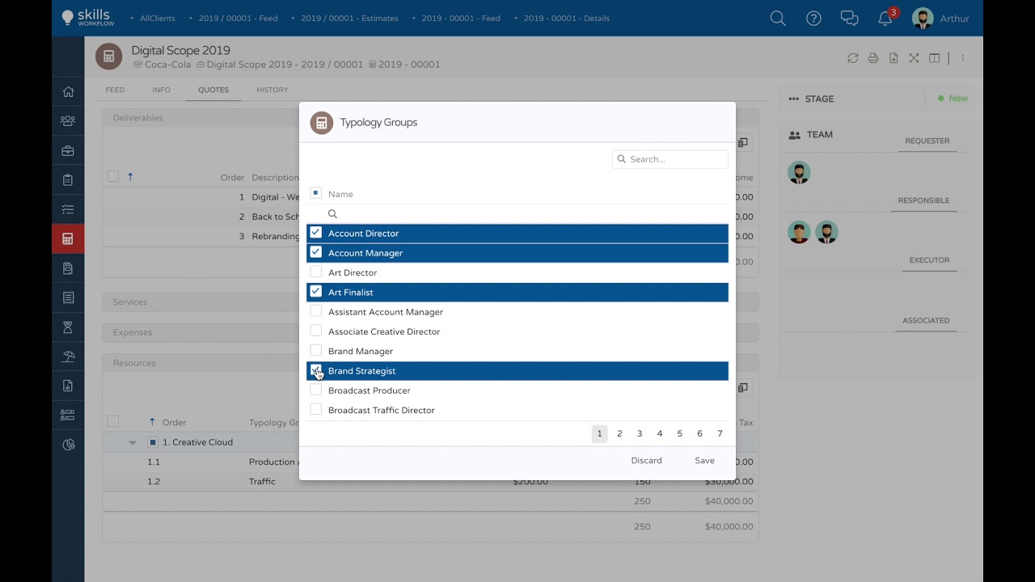
Task: Click the Discard button
Action: pyautogui.click(x=647, y=461)
